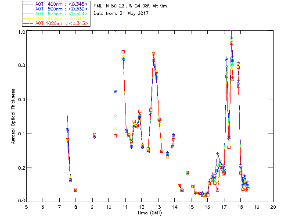Click the isolated yellow triangle marker near 10.4 GMT
Image resolution: width=281 pixels, height=224 pixels.
[115, 129]
